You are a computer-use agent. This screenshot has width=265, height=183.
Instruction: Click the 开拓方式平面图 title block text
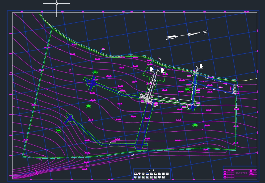click(x=241, y=173)
